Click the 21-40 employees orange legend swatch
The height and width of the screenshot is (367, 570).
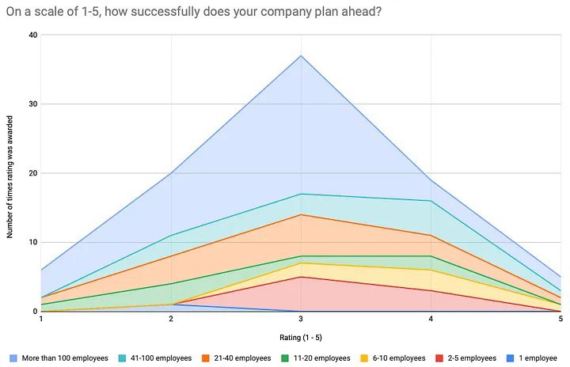[x=206, y=358]
